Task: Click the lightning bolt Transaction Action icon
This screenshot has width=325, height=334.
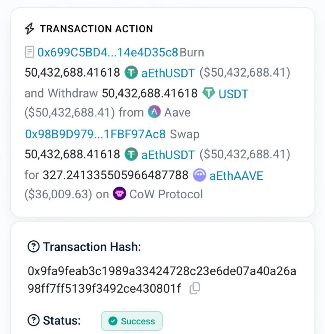Action: (29, 29)
